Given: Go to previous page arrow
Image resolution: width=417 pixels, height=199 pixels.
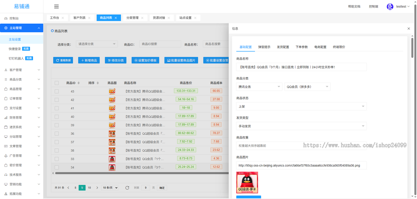Looking at the screenshot, I should pos(68,188).
